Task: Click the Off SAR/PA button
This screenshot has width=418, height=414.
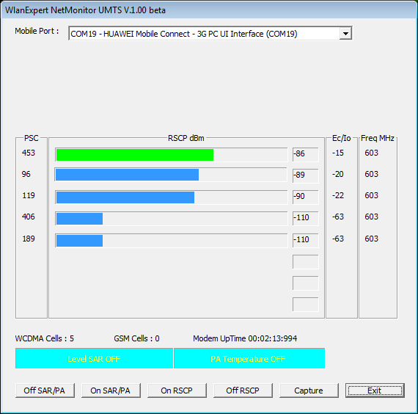Action: pos(45,391)
